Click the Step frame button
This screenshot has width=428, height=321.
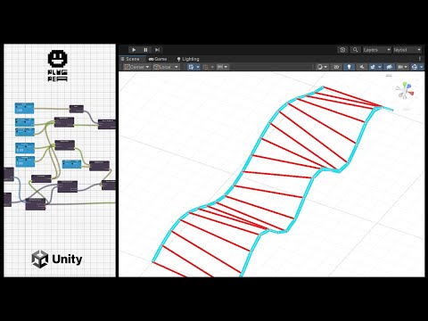click(157, 50)
